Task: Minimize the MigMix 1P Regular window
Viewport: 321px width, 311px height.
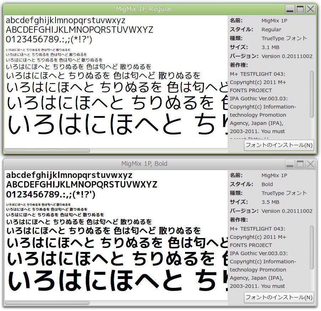Action: pyautogui.click(x=290, y=9)
